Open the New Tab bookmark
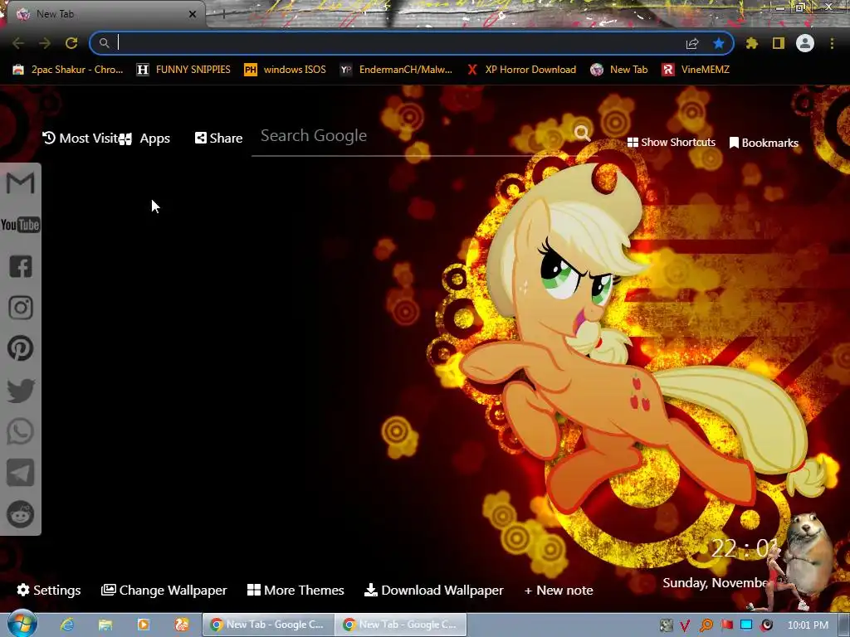Screen dimensions: 850x637 619,70
